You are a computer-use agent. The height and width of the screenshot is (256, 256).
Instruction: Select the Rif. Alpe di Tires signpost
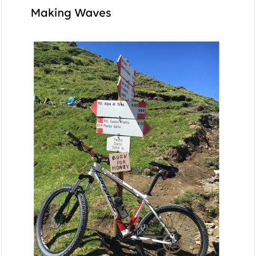(x=118, y=109)
